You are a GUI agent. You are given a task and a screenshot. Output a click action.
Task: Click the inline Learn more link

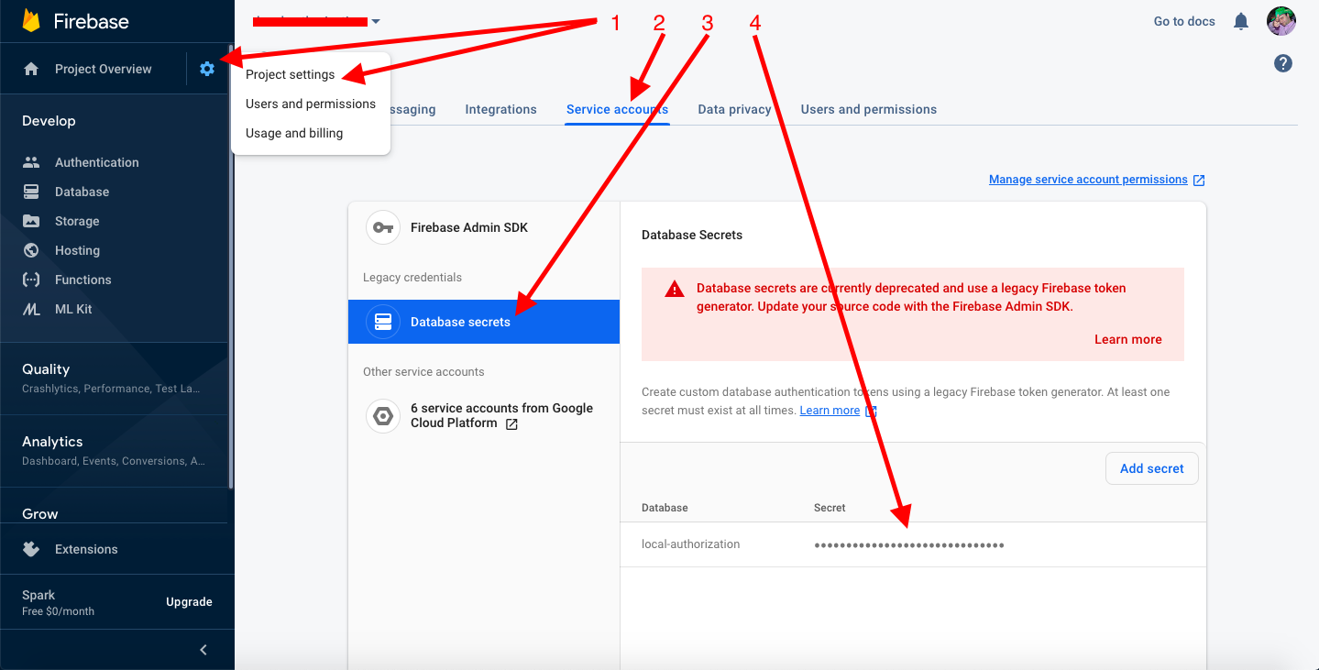click(830, 411)
